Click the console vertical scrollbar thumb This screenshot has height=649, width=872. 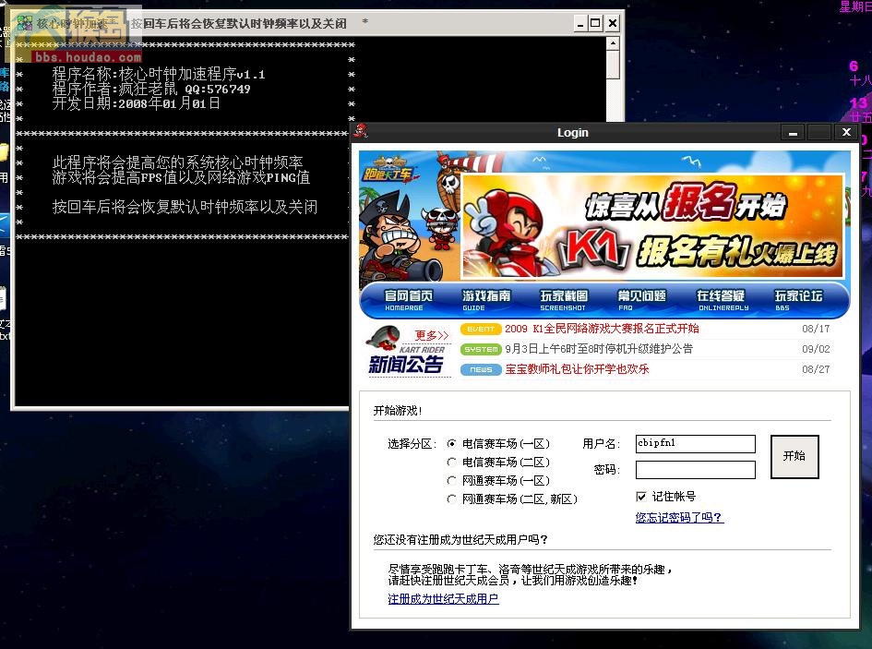coord(613,66)
